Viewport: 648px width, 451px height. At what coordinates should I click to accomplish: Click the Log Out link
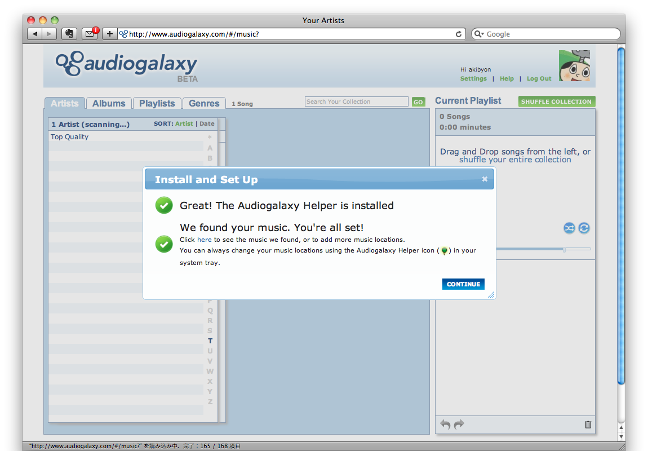click(539, 78)
